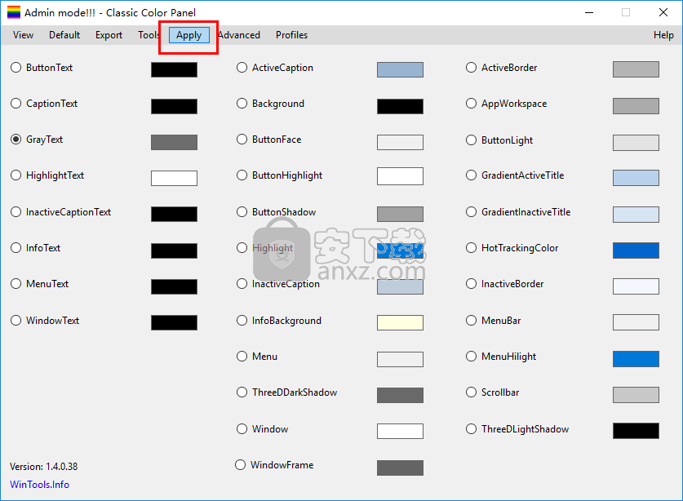Select the MenuText radio button
Viewport: 683px width, 501px height.
point(16,284)
